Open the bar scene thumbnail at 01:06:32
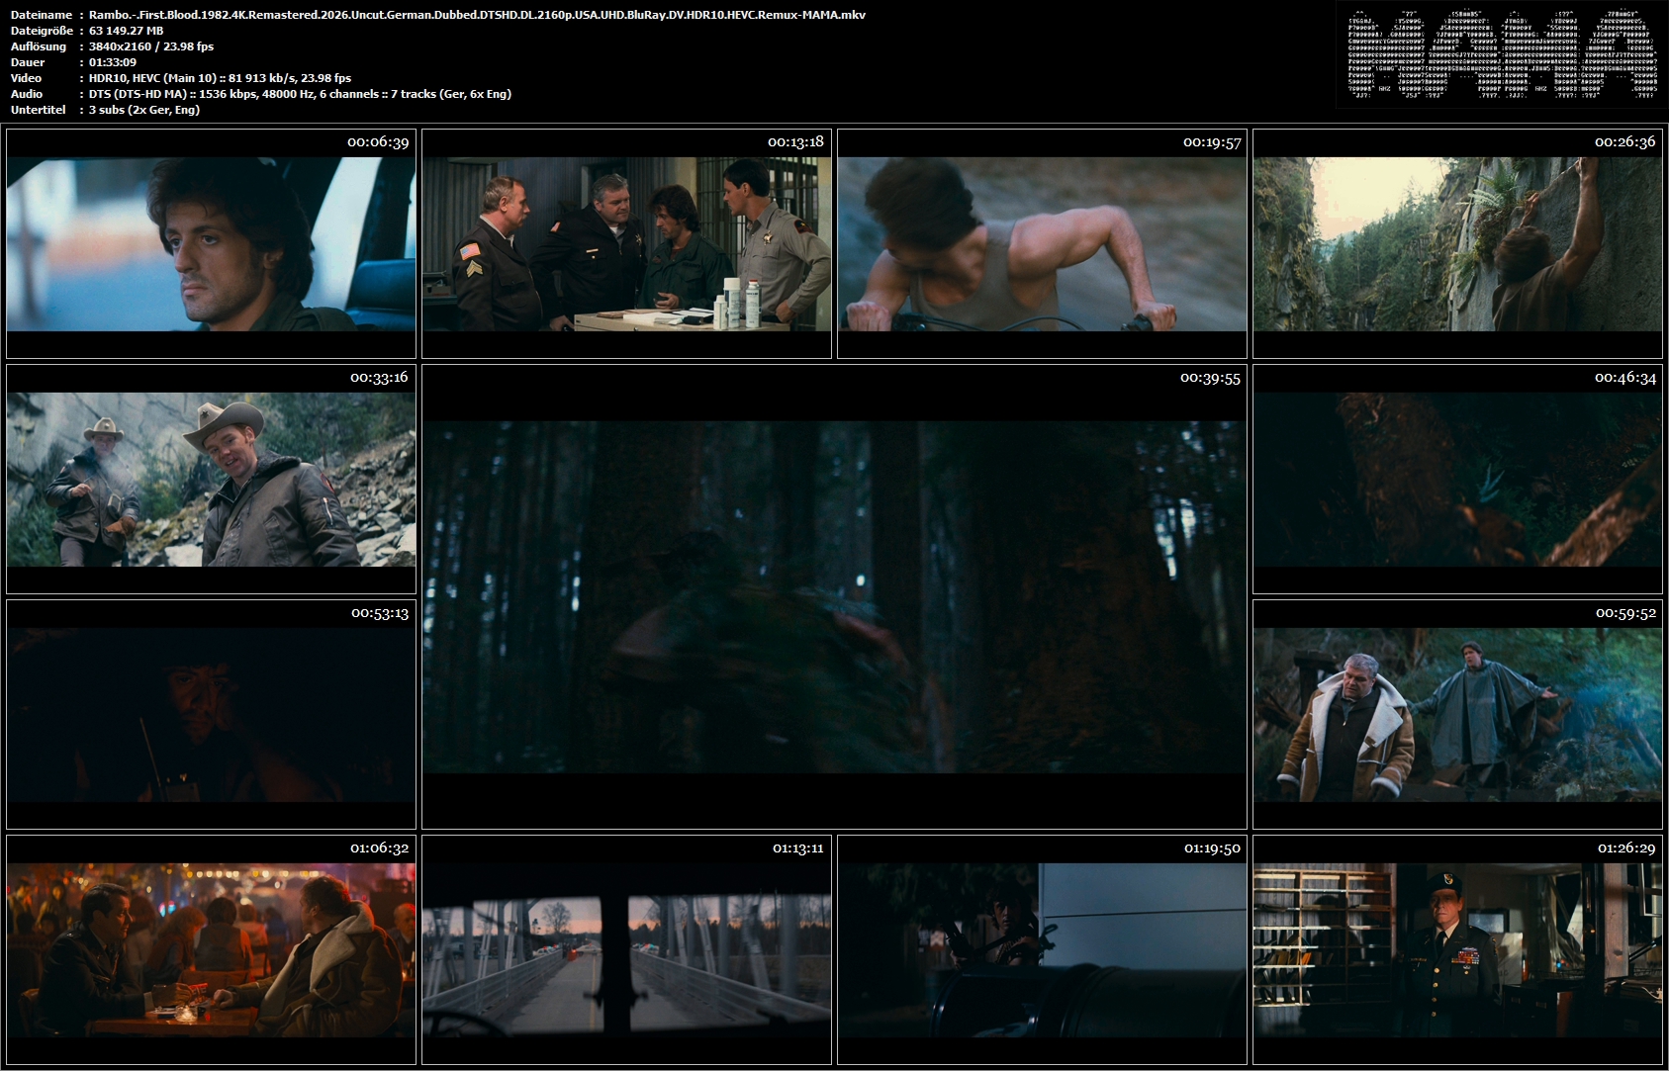This screenshot has height=1071, width=1669. coord(211,949)
